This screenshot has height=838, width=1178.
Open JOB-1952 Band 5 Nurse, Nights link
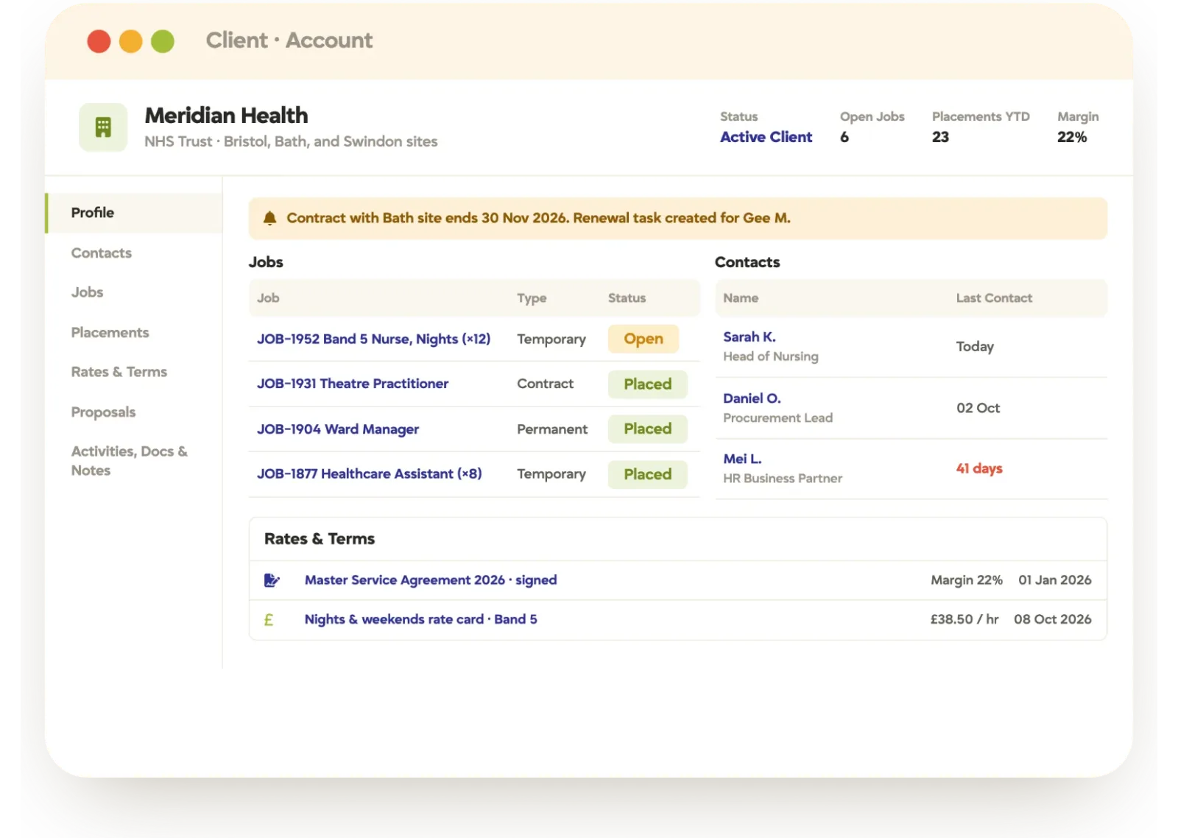click(373, 339)
